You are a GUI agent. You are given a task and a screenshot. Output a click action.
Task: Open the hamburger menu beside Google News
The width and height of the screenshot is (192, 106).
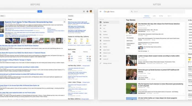click(x=100, y=12)
